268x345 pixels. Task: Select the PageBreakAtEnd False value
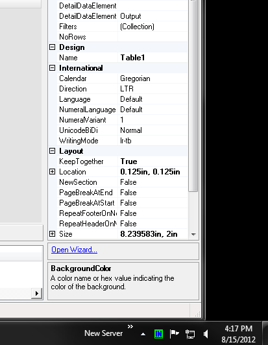pyautogui.click(x=153, y=193)
